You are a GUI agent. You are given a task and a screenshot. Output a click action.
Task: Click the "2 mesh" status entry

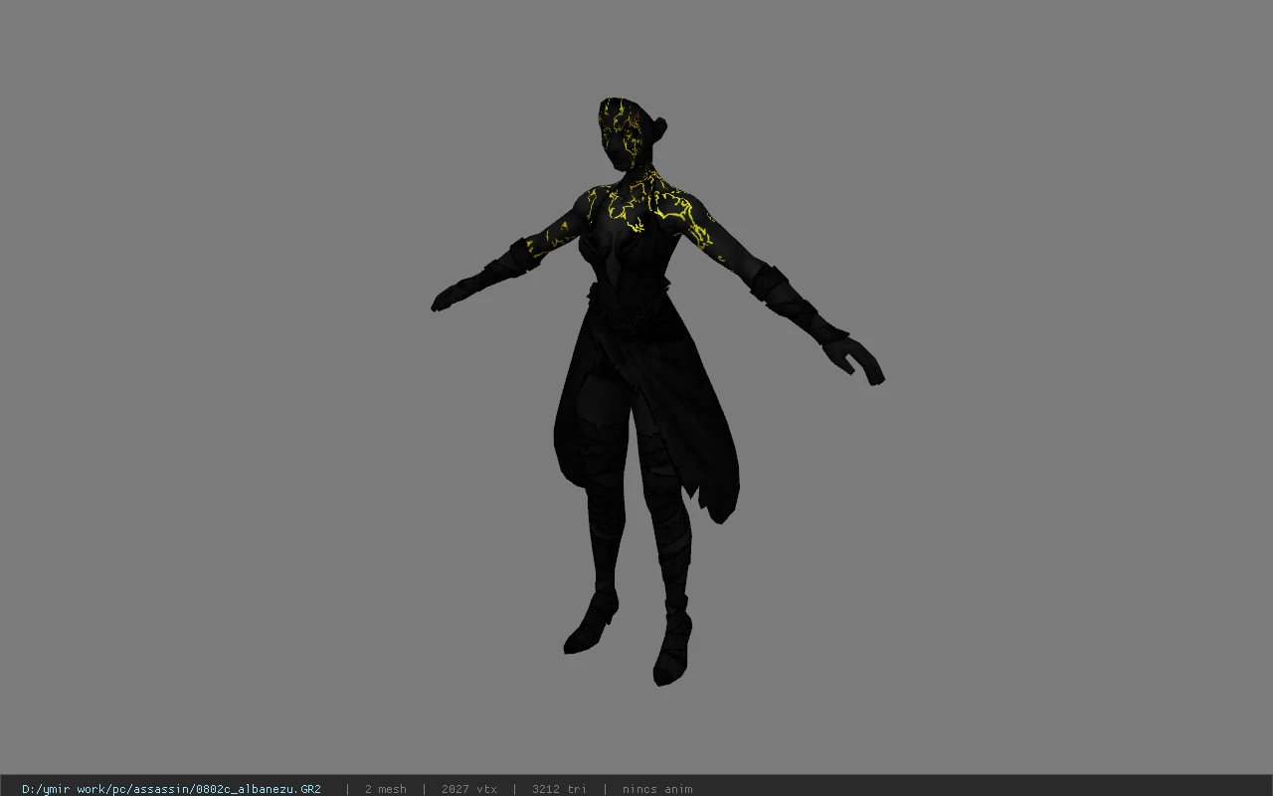click(x=385, y=789)
